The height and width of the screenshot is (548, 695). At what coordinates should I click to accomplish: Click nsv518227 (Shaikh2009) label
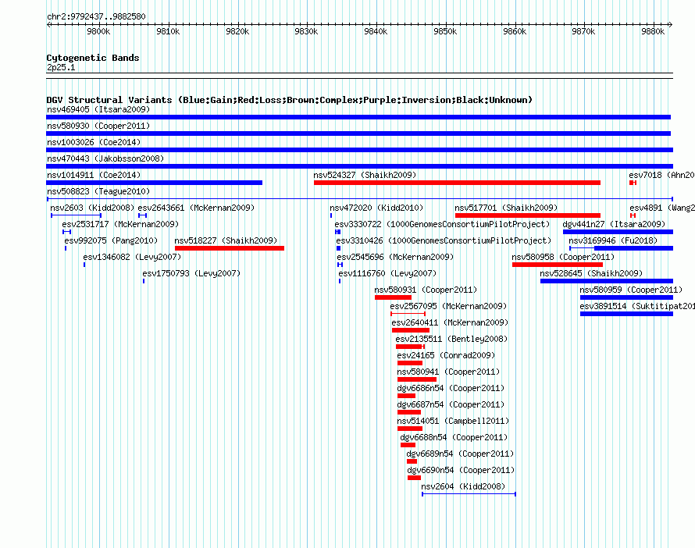pos(226,240)
